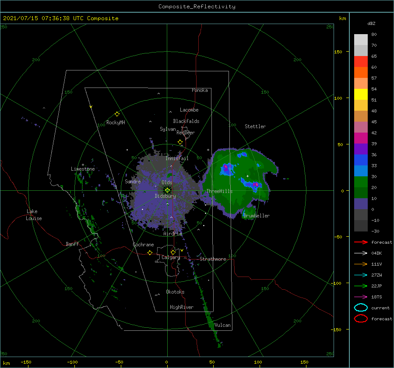Click the Stettler city label

click(x=255, y=126)
